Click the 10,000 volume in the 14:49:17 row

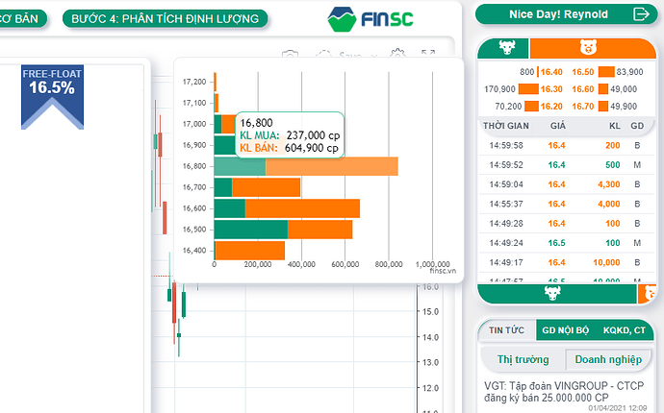[x=606, y=262]
